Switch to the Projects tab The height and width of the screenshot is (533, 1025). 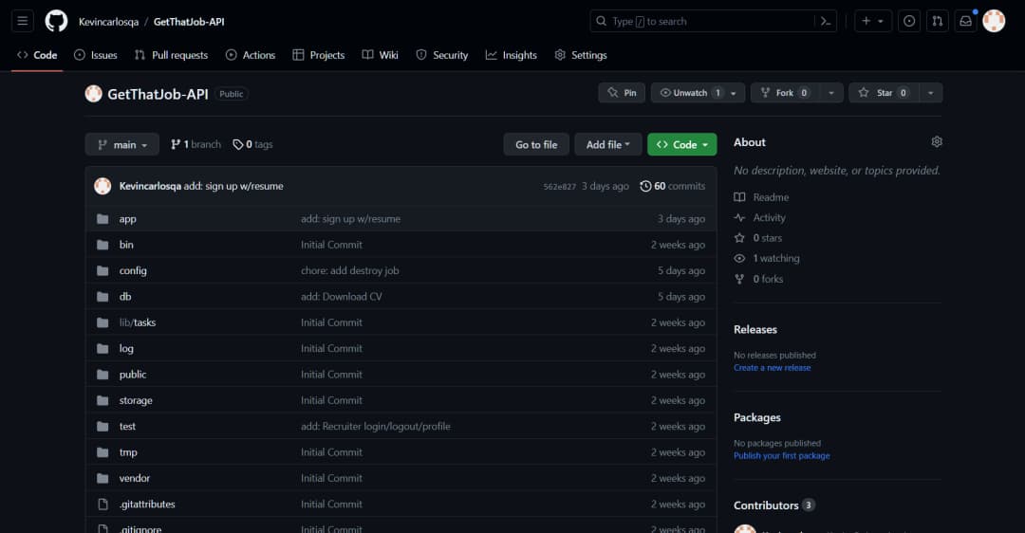318,55
